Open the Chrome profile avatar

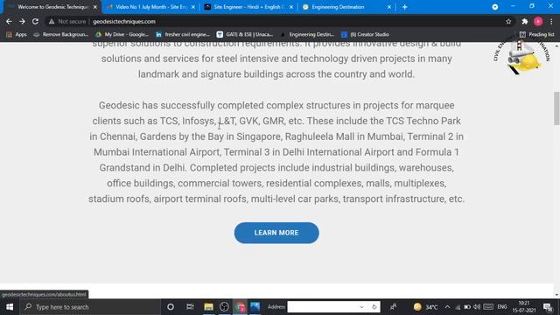coord(538,21)
